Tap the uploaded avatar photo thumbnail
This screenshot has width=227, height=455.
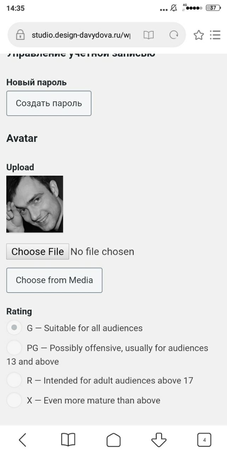point(35,204)
